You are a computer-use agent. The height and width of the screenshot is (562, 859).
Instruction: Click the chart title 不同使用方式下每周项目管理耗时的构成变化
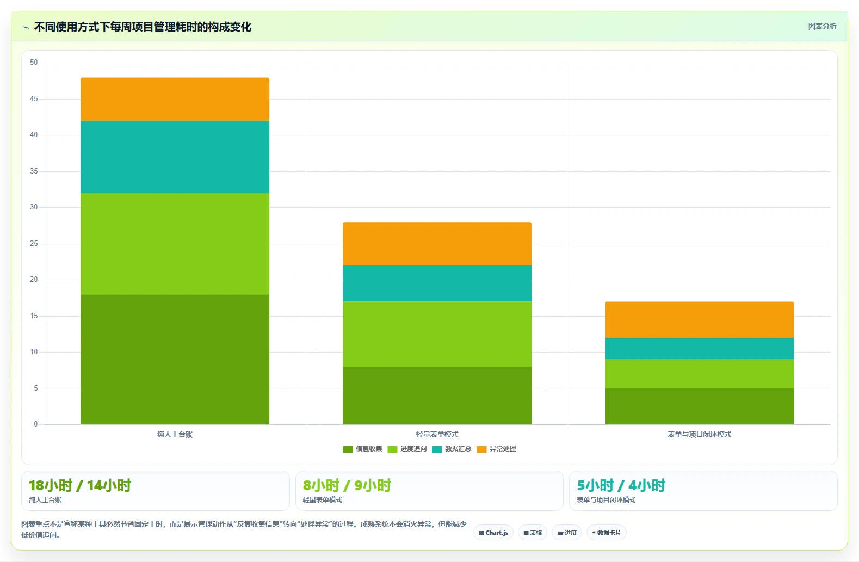coord(143,27)
